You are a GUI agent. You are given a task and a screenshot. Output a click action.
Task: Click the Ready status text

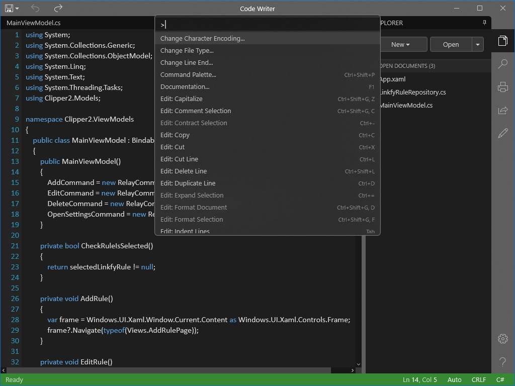coord(14,380)
